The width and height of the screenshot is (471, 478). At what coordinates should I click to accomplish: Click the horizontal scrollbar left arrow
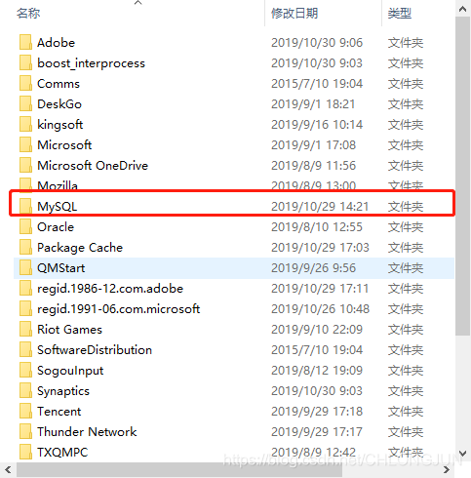8,470
